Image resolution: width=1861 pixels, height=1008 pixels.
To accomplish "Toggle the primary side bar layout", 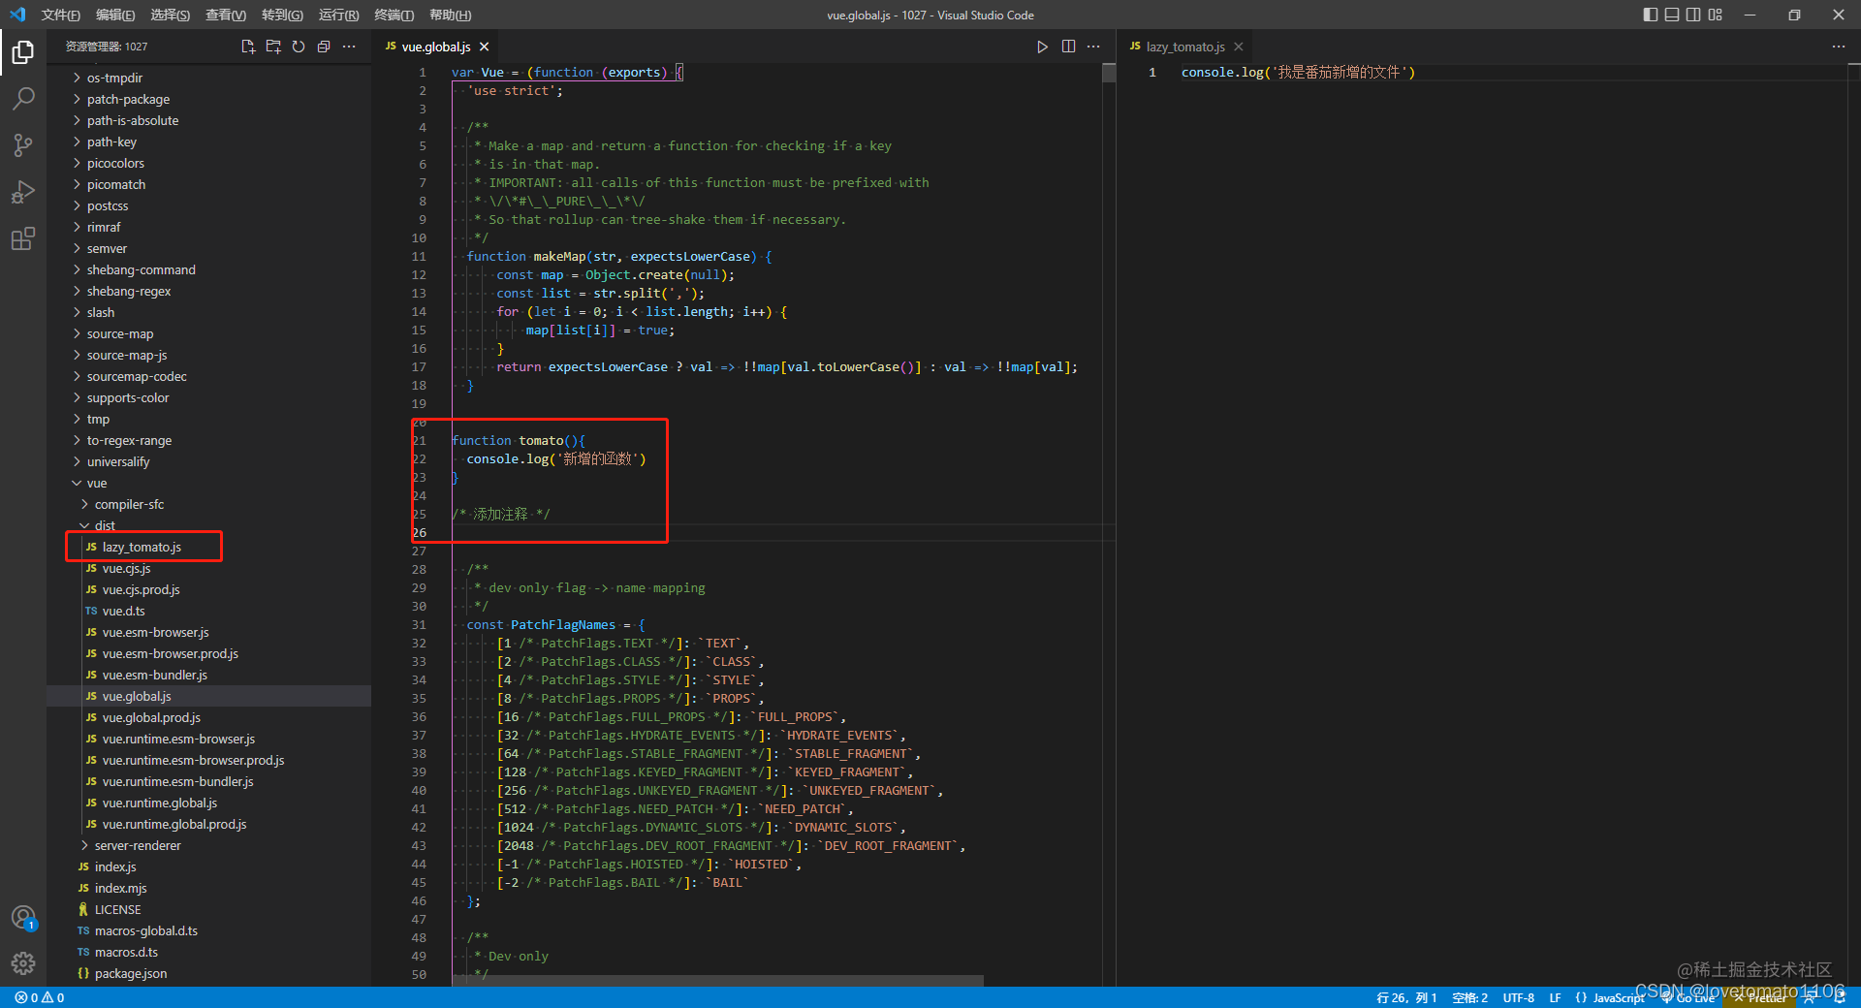I will pyautogui.click(x=1651, y=15).
